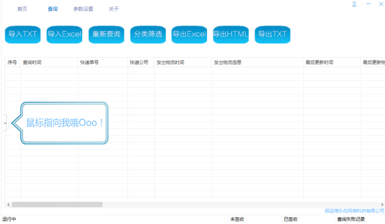This screenshot has height=224, width=385.
Task: Open the 招远淘乐优网络科技有限公司 link
Action: click(354, 211)
